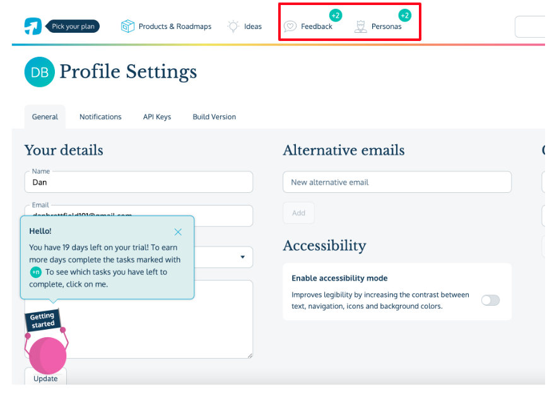552x394 pixels.
Task: Click the Pick your plan button
Action: 73,26
